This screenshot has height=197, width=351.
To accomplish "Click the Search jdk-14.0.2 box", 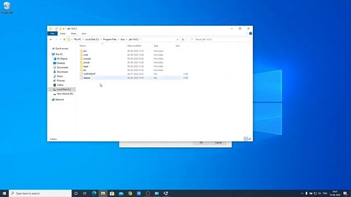I will click(x=219, y=39).
